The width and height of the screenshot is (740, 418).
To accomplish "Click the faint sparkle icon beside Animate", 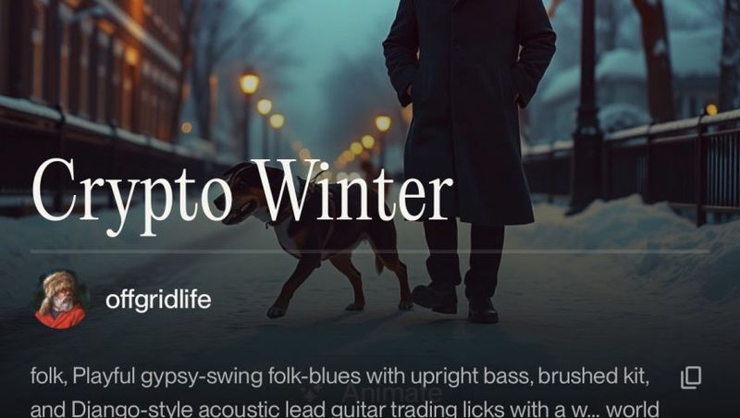I will point(312,392).
